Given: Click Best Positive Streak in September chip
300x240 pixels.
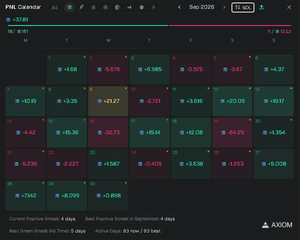Looking at the screenshot, I should point(130,219).
